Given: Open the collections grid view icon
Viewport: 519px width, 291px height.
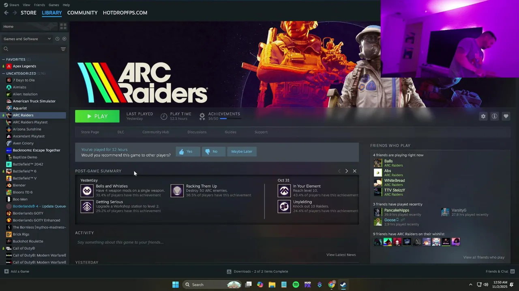Looking at the screenshot, I should point(63,26).
